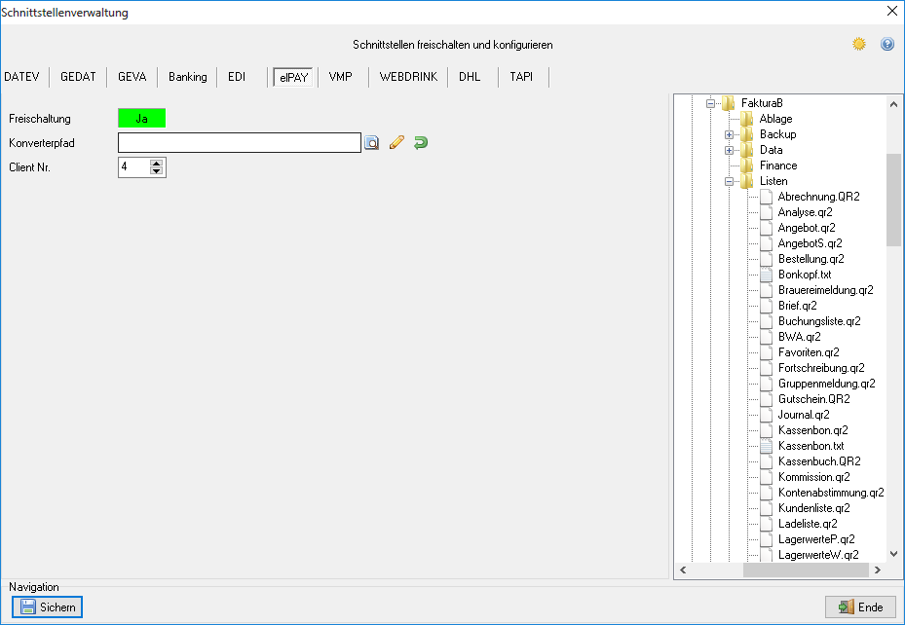The height and width of the screenshot is (625, 905).
Task: Expand the Backup folder node
Action: pos(729,134)
